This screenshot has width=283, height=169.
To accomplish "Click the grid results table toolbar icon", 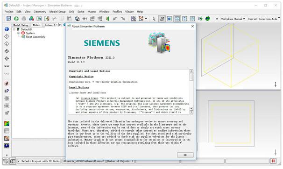I will click(x=134, y=19).
